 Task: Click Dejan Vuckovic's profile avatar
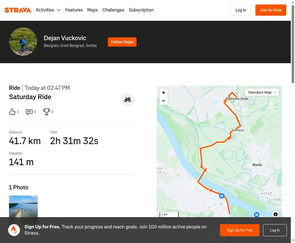tap(23, 42)
